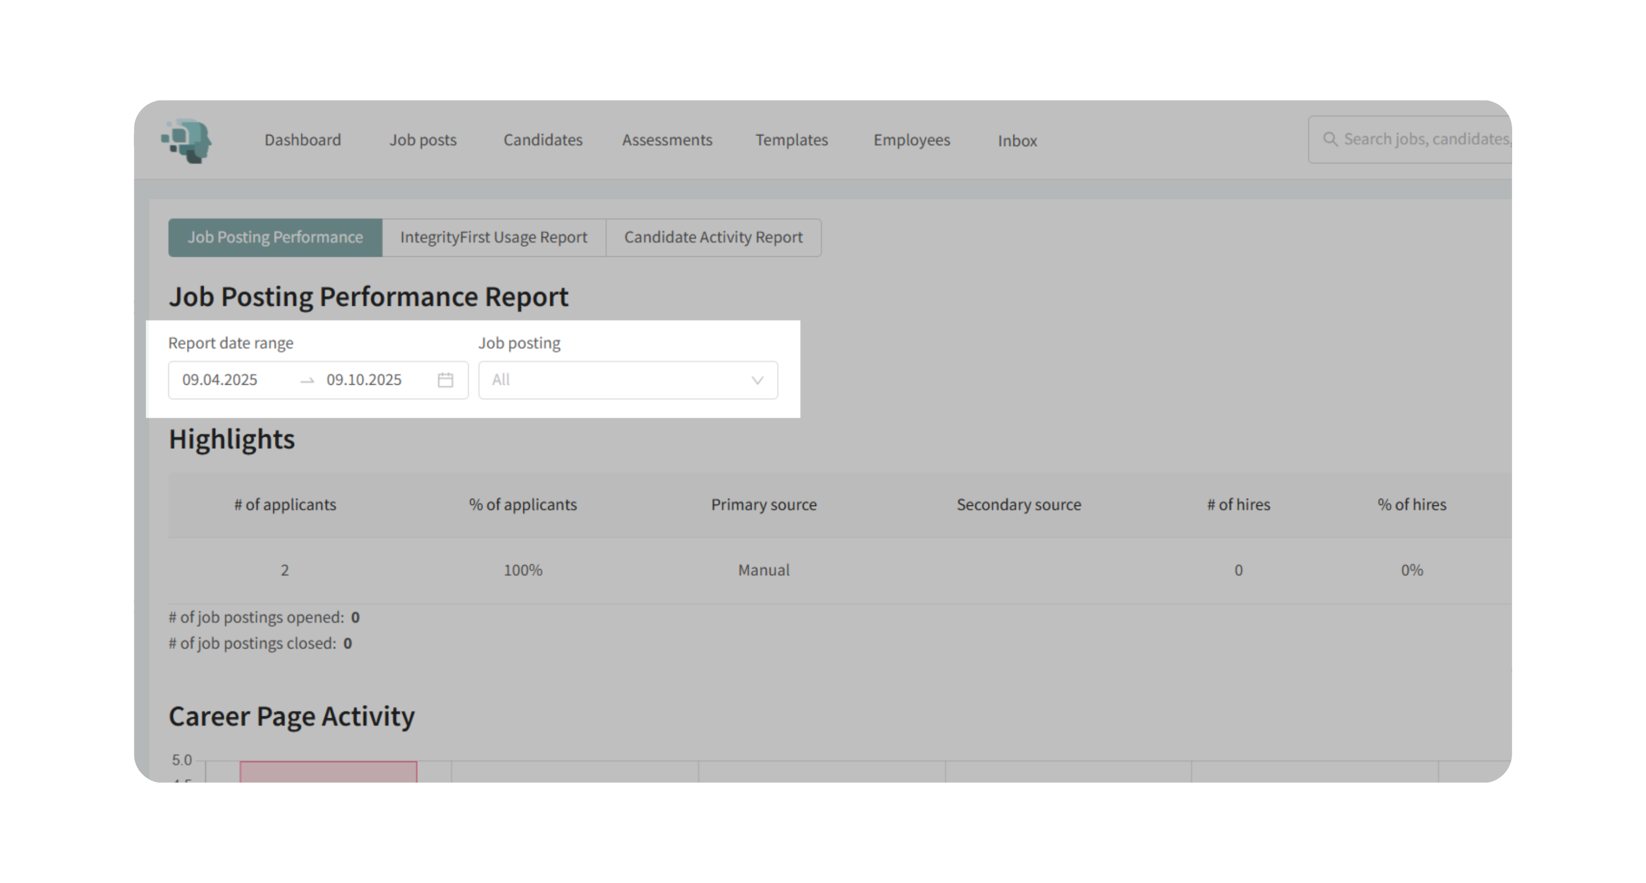Click the date range arrow separator
The width and height of the screenshot is (1646, 883).
(x=307, y=381)
